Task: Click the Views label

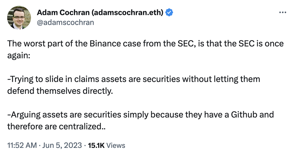Action: (x=116, y=145)
